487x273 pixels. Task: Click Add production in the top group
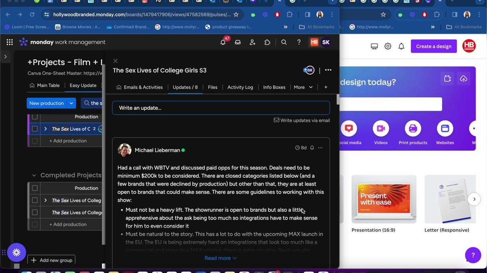point(68,141)
